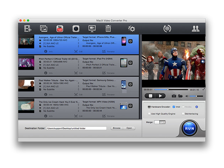Enable Use High Quality Engine

pos(149,114)
